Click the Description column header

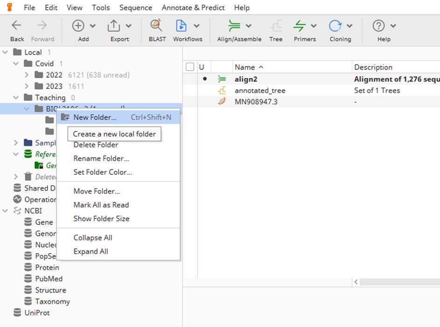(396, 67)
